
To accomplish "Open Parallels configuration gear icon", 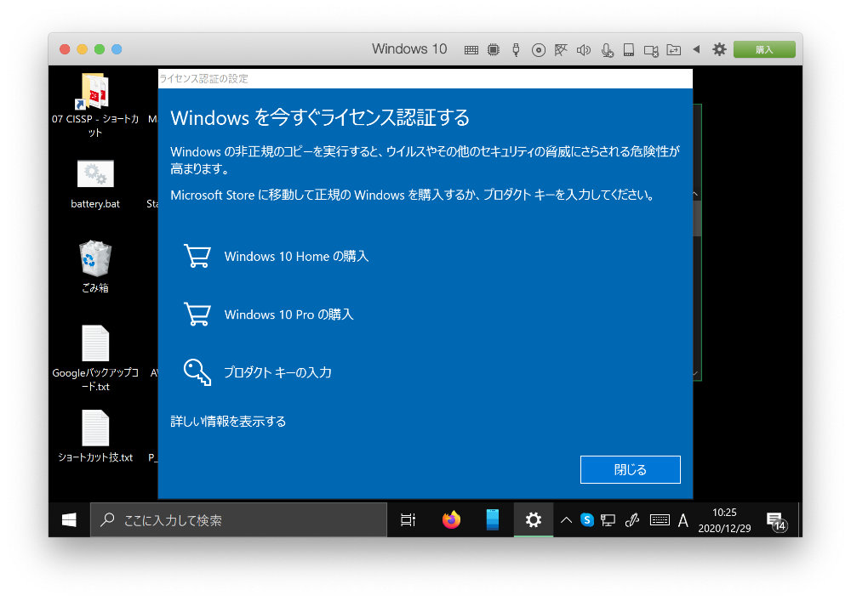I will [x=719, y=49].
